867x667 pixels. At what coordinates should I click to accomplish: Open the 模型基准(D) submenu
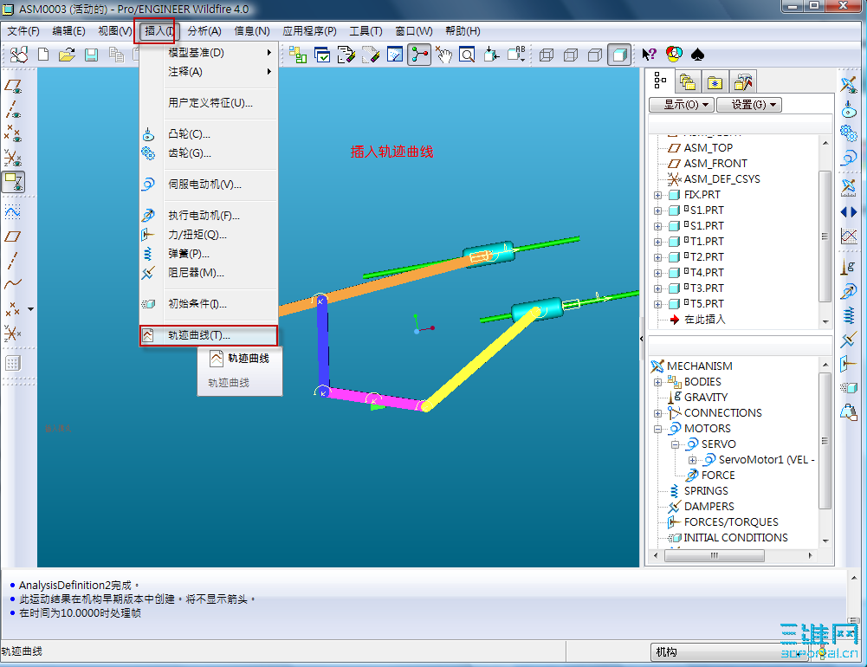point(208,53)
